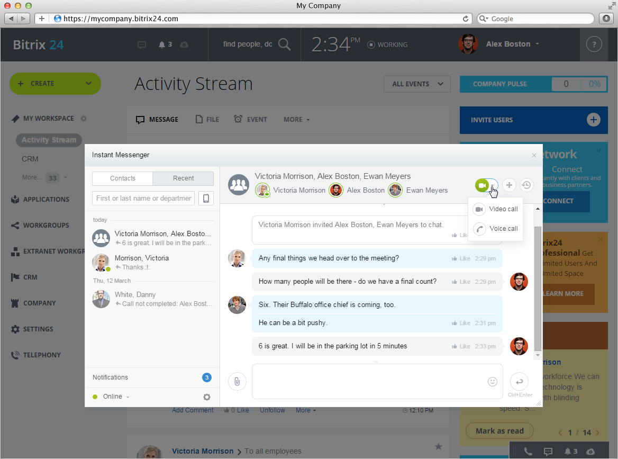Click Ewan Meyers' avatar in chat header
This screenshot has height=459, width=618.
pyautogui.click(x=395, y=191)
